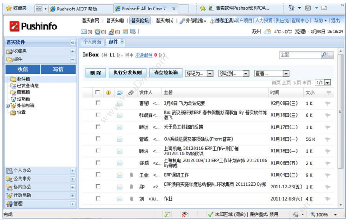Viewport: 347px width, 220px height.
Task: Expand the 个人办公 sidebar section
Action: click(73, 171)
